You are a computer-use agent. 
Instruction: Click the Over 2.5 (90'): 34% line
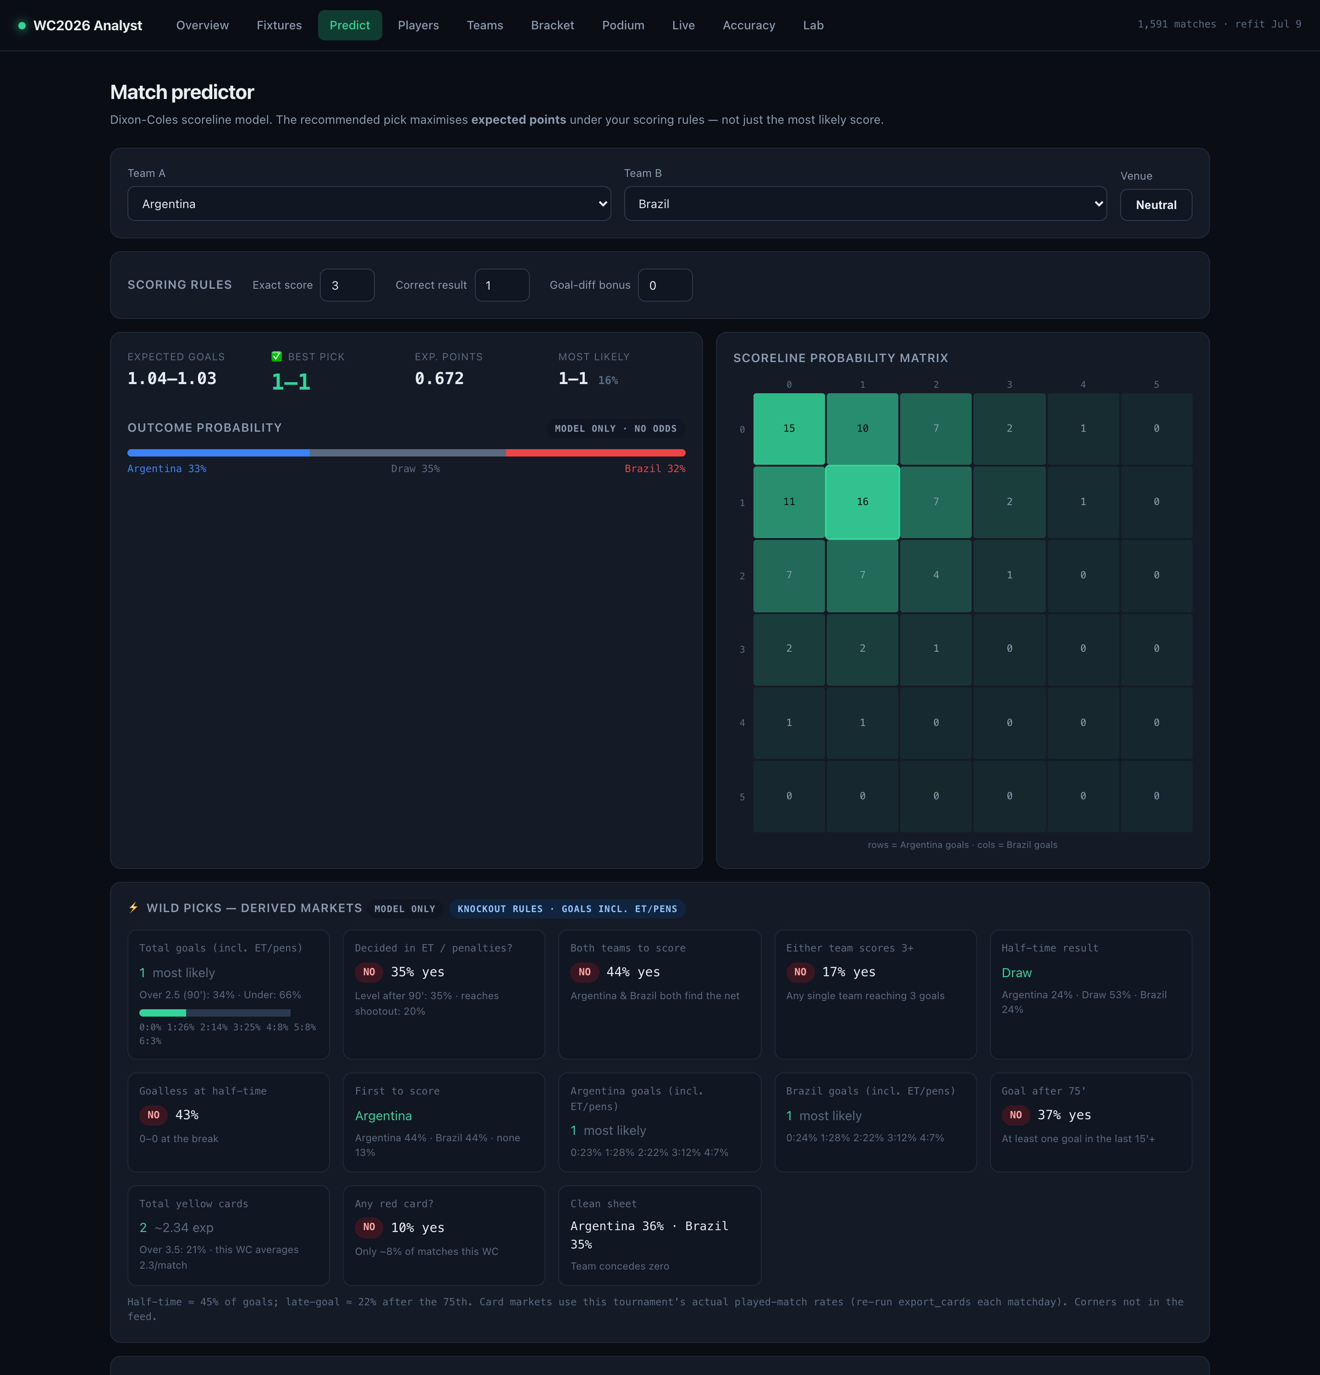coord(220,995)
